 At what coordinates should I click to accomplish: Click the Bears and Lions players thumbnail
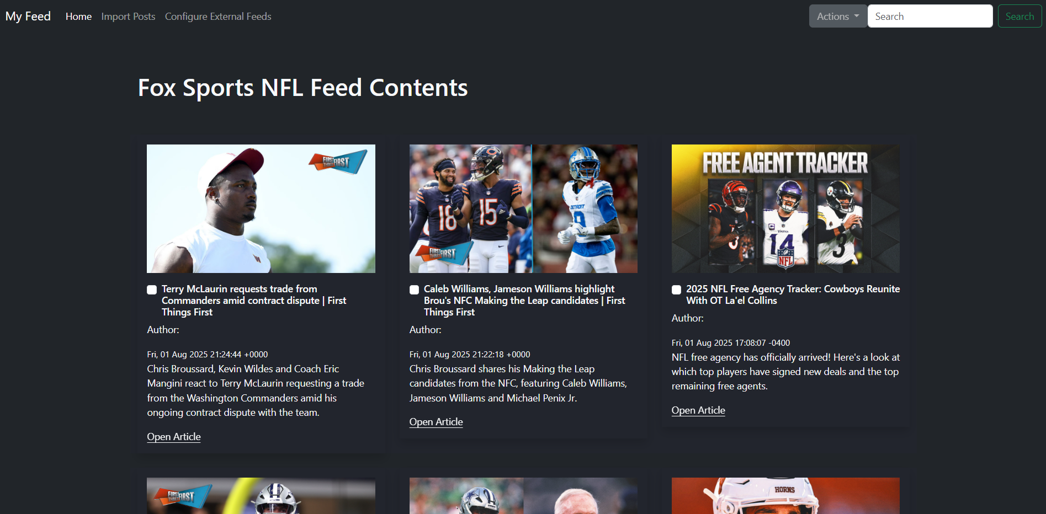pos(523,208)
